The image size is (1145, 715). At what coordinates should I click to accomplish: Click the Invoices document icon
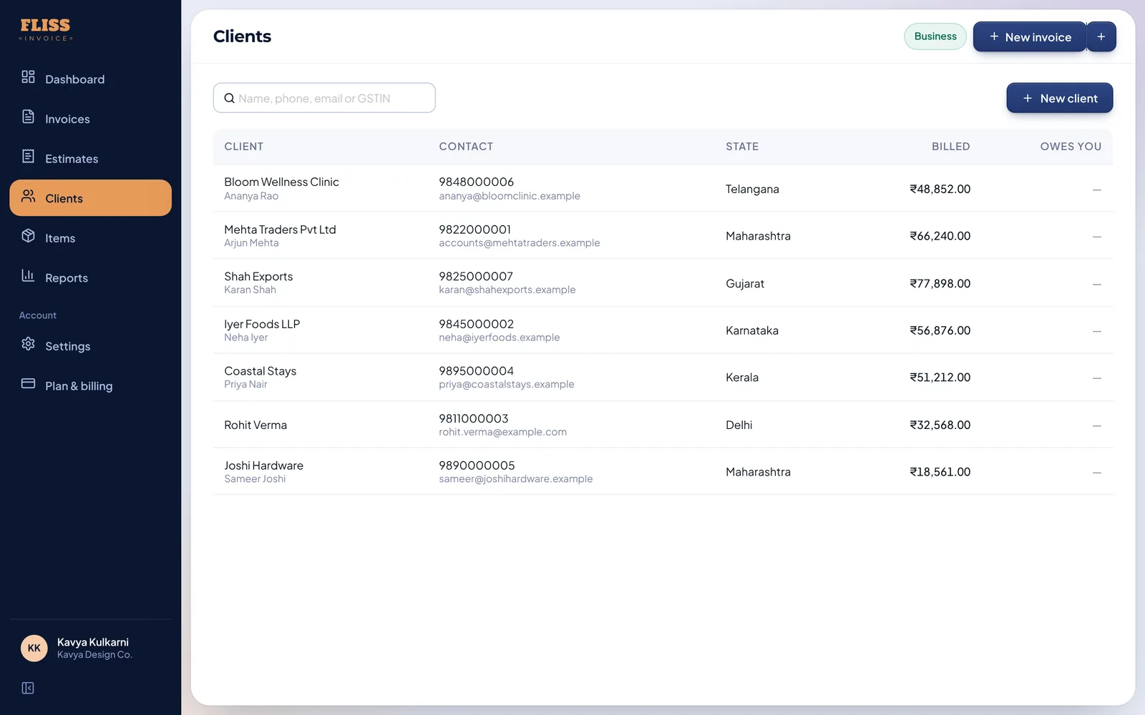tap(28, 117)
